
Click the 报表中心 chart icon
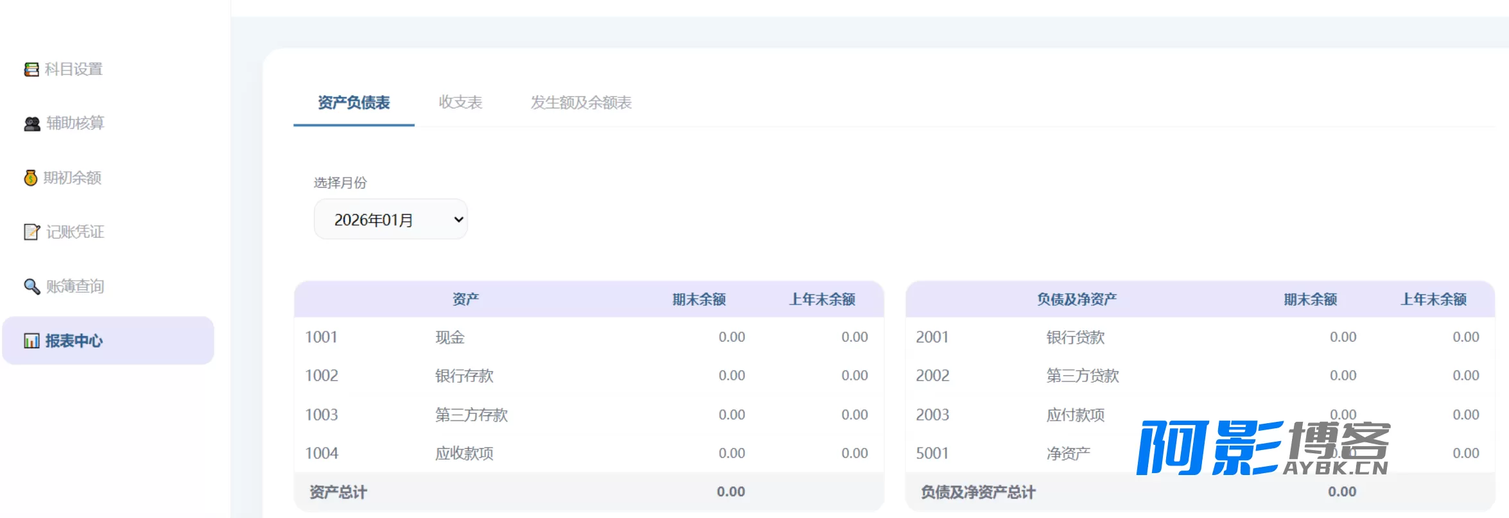click(x=31, y=340)
